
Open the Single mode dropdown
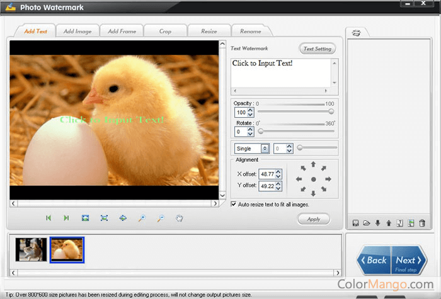[x=265, y=149]
